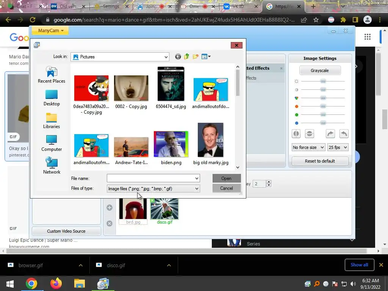Rotate image counterclockwise icon
This screenshot has height=291, width=388.
(x=344, y=134)
